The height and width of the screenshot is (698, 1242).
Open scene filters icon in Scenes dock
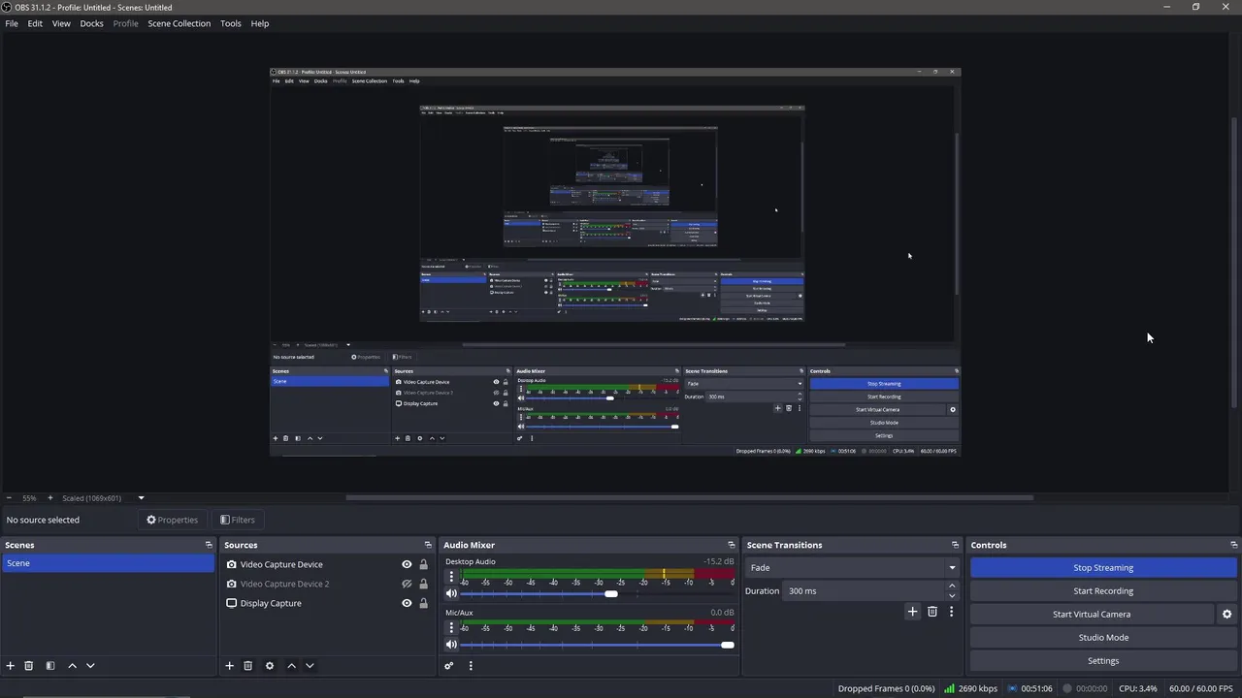point(50,666)
